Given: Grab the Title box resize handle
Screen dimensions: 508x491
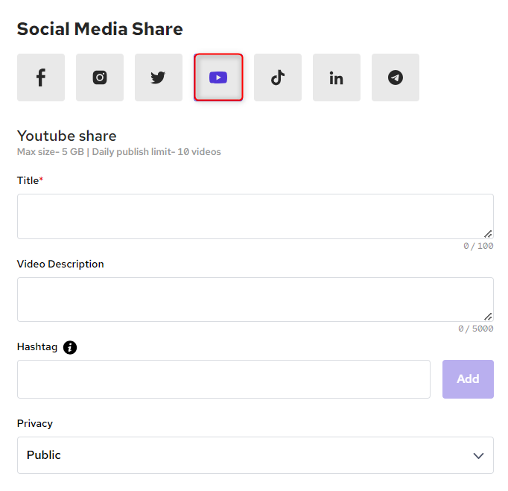Looking at the screenshot, I should pyautogui.click(x=488, y=234).
